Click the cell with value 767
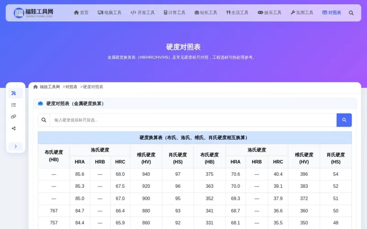The height and width of the screenshot is (229, 367). point(54,211)
